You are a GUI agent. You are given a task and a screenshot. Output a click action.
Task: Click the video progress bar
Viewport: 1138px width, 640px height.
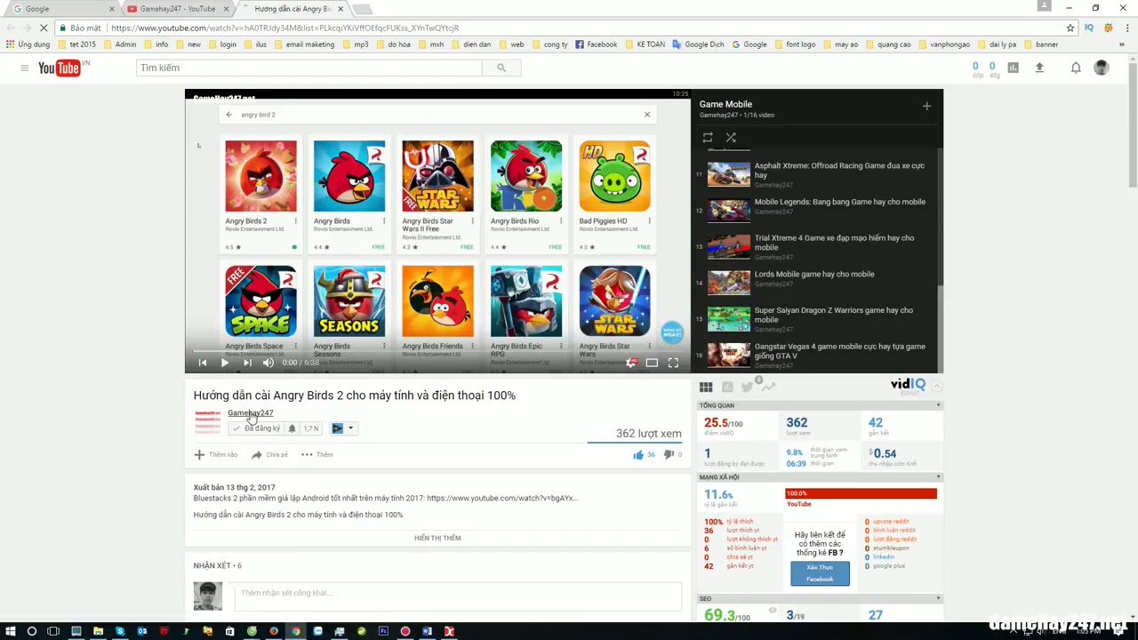(437, 351)
